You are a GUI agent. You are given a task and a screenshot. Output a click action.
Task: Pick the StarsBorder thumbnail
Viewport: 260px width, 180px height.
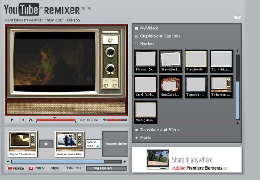pyautogui.click(x=196, y=61)
